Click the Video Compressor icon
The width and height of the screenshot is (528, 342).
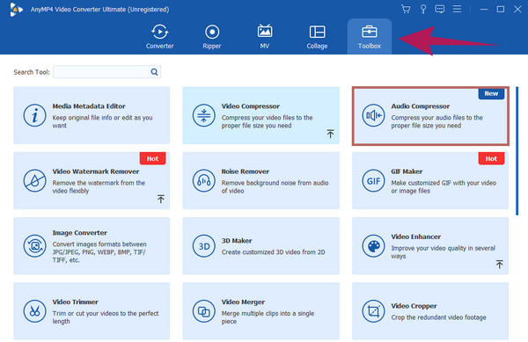[204, 115]
